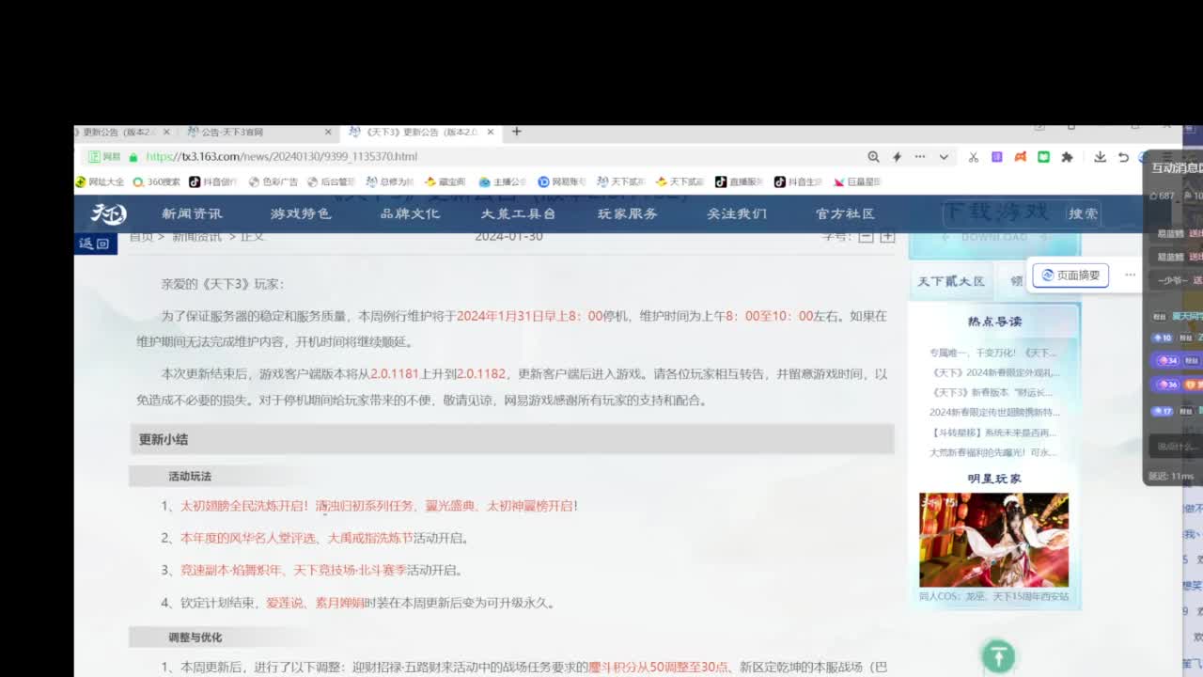Open the 关注我们 nav menu
This screenshot has width=1203, height=677.
pos(737,214)
